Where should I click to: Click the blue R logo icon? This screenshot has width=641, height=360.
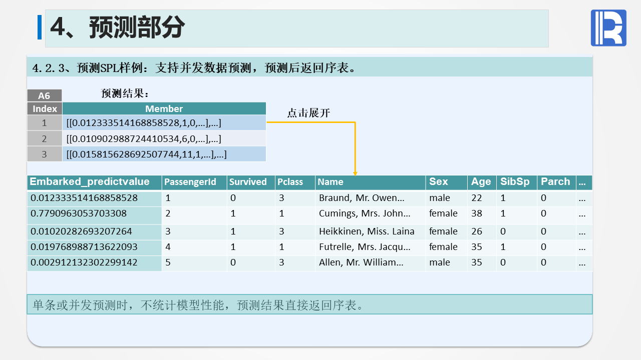point(608,28)
